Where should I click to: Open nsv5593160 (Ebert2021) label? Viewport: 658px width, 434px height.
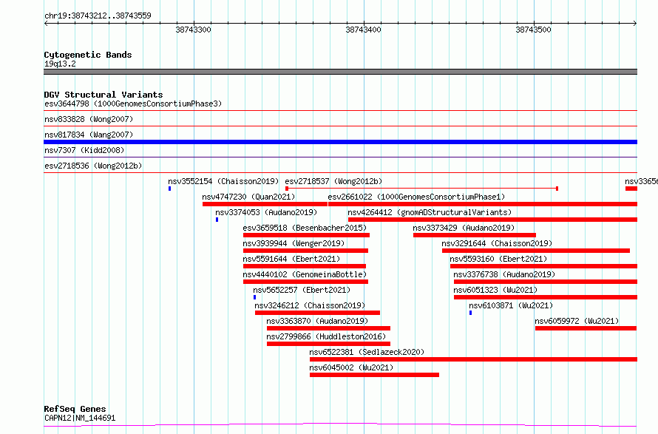pyautogui.click(x=498, y=259)
